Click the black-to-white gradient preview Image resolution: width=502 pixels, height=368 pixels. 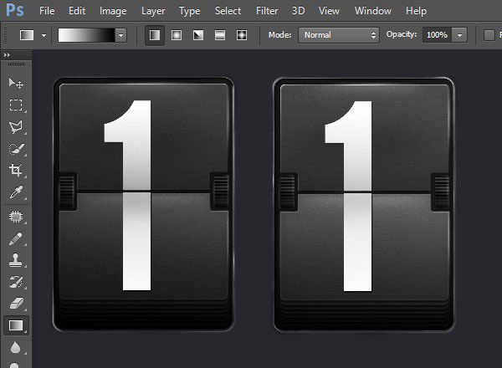[86, 35]
